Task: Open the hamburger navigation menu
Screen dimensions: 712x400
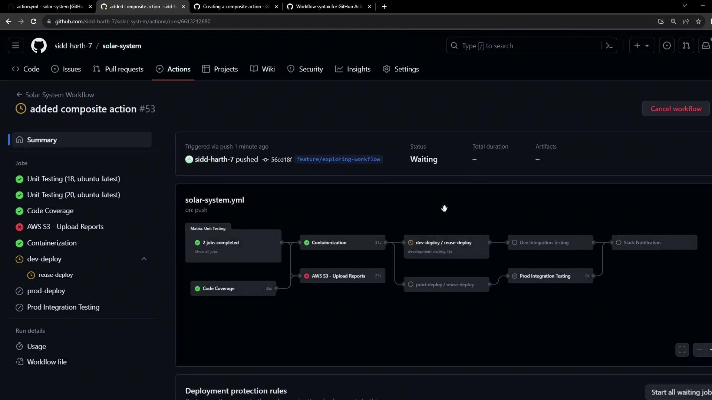Action: (16, 46)
